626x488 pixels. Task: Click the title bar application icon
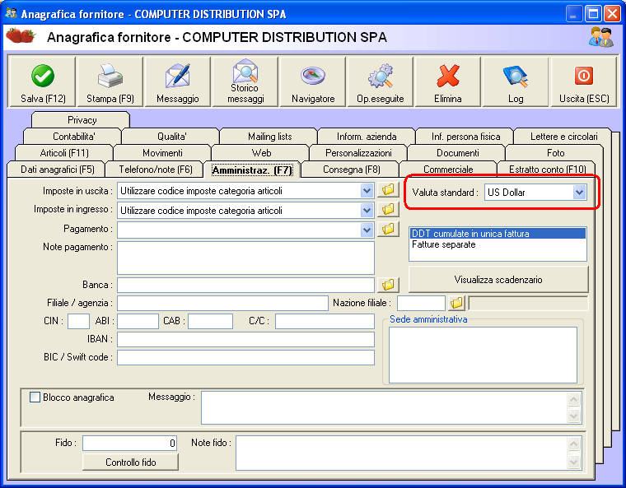(12, 13)
